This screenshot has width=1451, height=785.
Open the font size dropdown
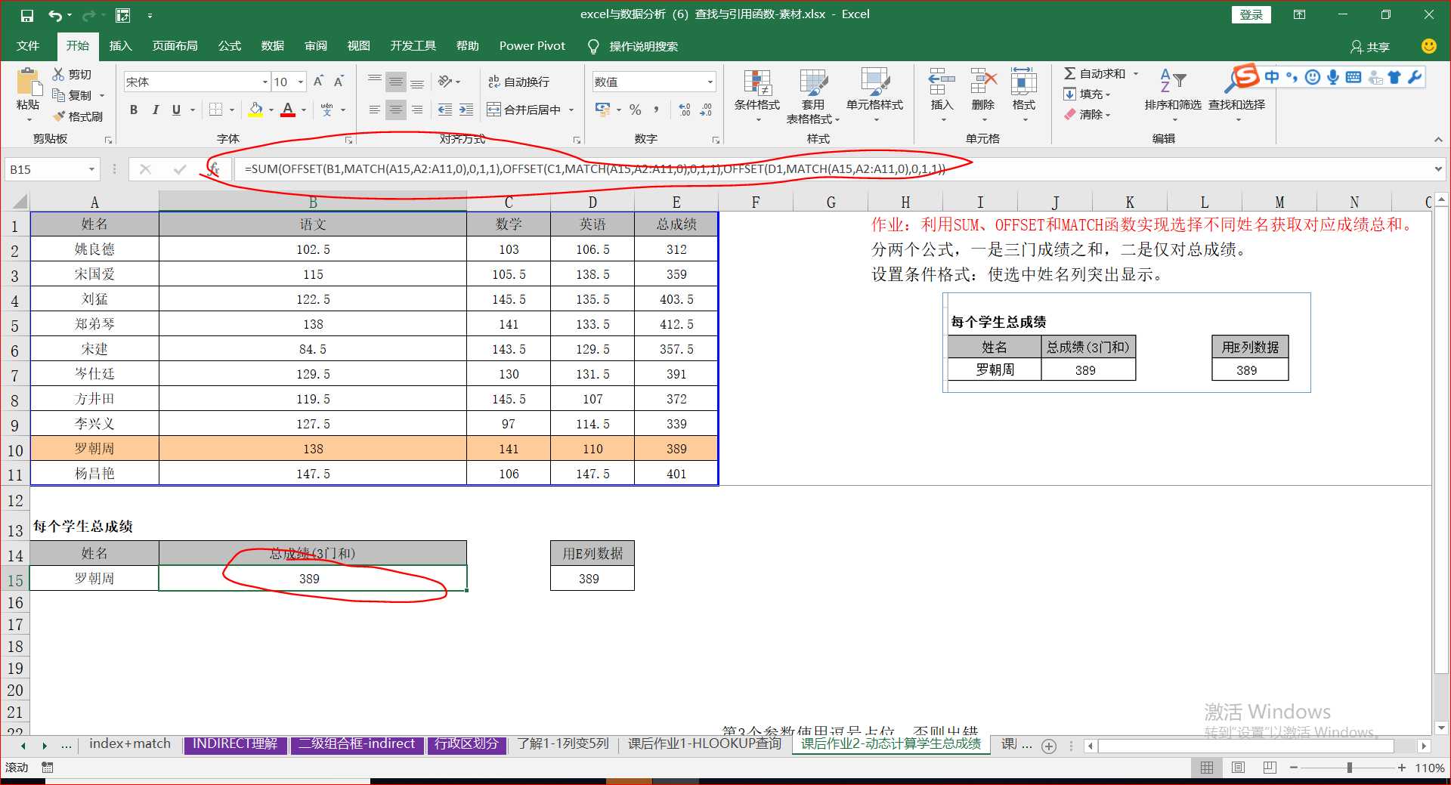point(301,82)
